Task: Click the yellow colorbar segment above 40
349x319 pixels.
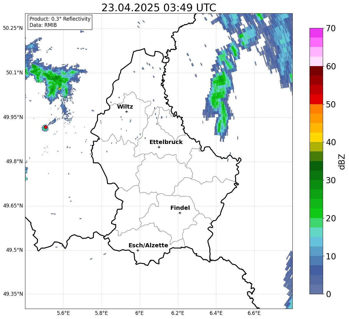Action: 316,137
